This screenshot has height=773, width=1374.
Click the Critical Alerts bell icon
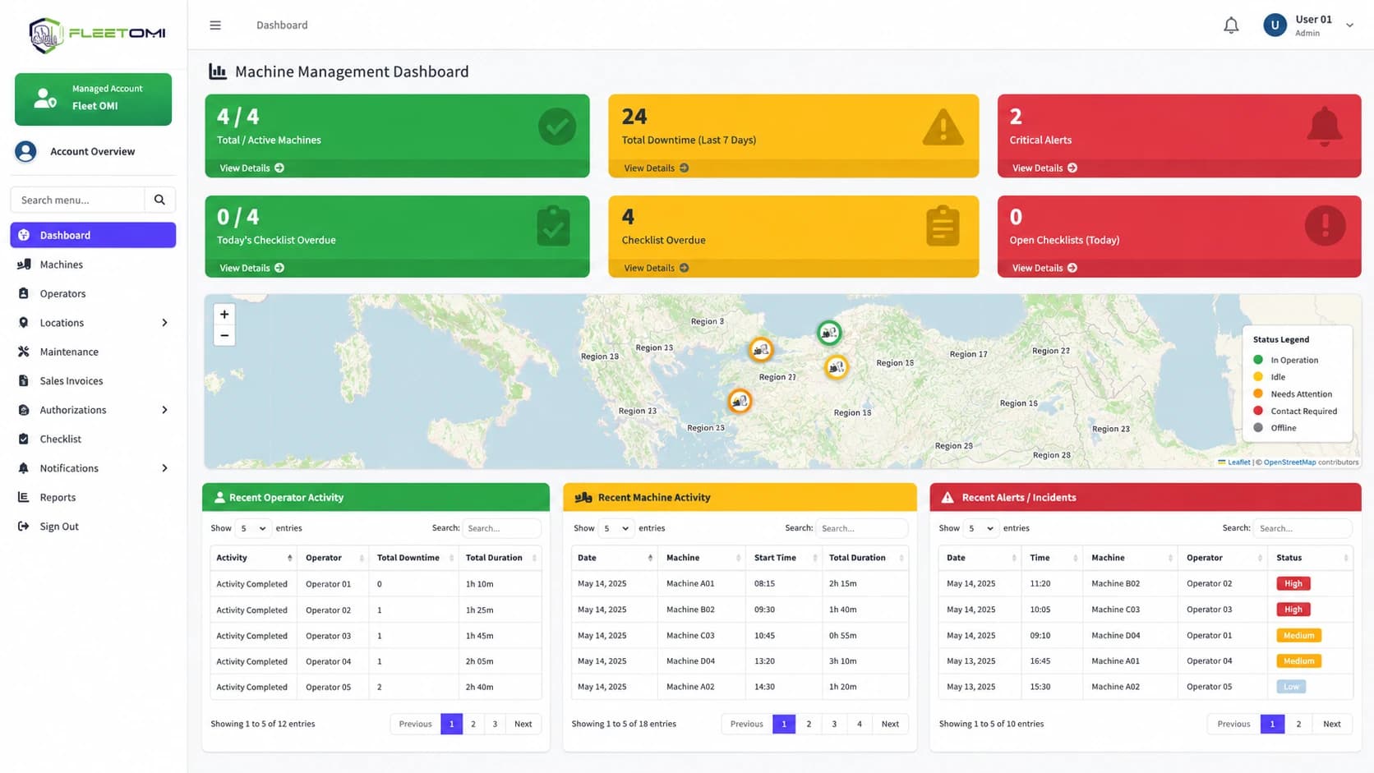tap(1324, 127)
